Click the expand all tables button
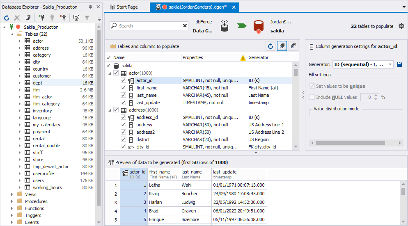 (282, 46)
